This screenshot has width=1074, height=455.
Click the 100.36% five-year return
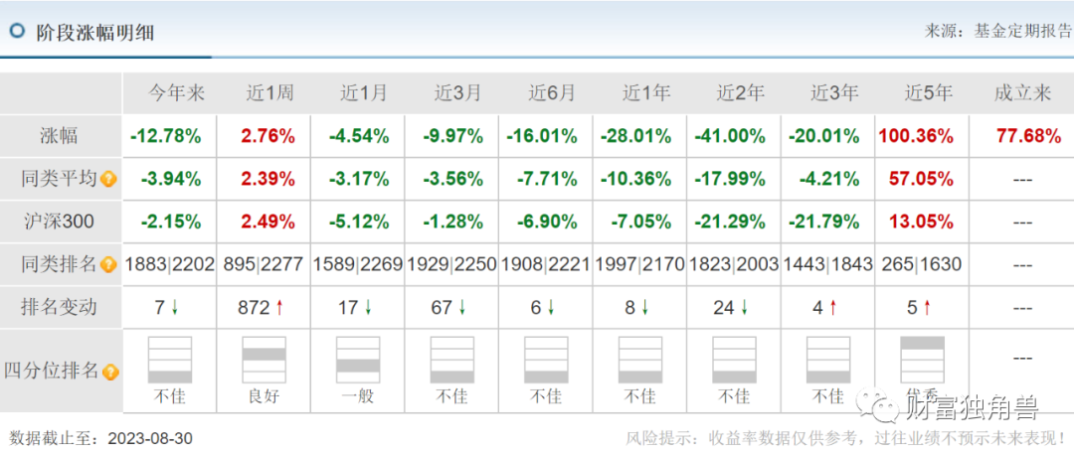pos(916,136)
